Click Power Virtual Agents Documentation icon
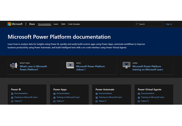The height and width of the screenshot is (126, 182). pyautogui.click(x=139, y=94)
